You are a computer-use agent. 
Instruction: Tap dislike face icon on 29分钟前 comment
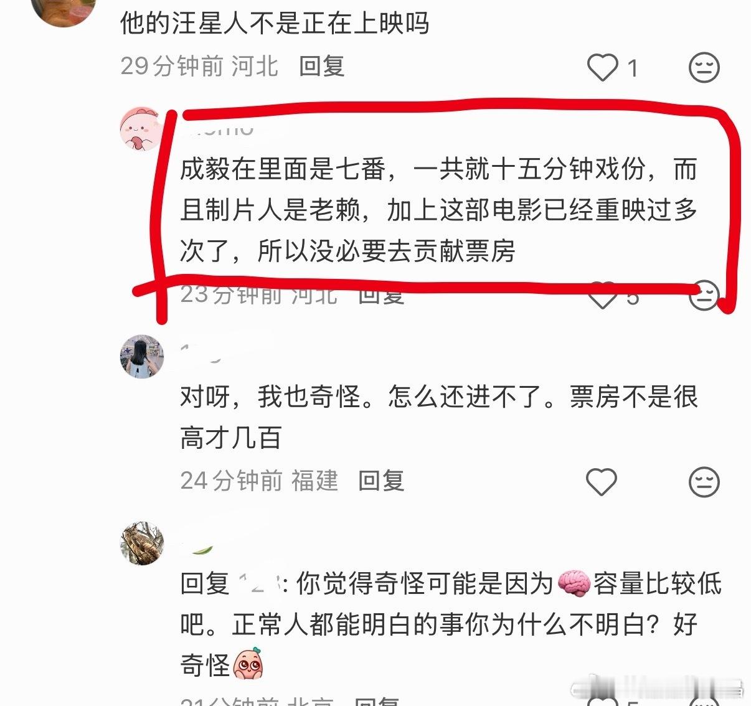coord(704,67)
